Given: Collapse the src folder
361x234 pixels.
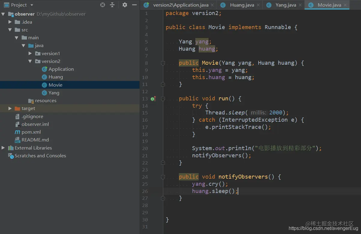Looking at the screenshot, I should point(10,30).
